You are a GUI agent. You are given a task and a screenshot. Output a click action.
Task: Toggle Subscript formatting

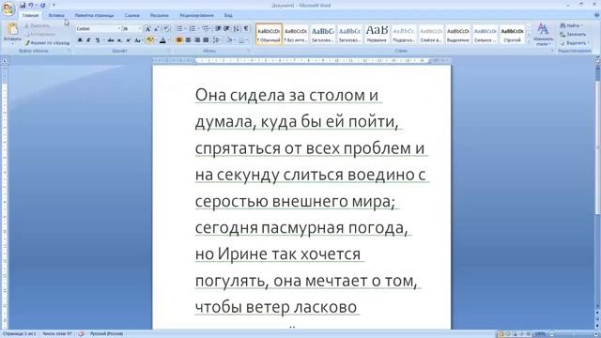tap(119, 40)
